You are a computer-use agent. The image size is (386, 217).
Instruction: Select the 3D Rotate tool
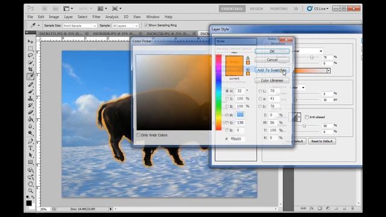pyautogui.click(x=31, y=170)
